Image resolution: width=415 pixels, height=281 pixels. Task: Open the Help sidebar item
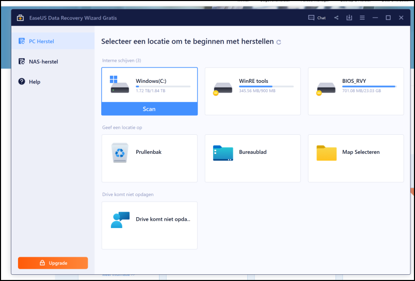pos(53,82)
